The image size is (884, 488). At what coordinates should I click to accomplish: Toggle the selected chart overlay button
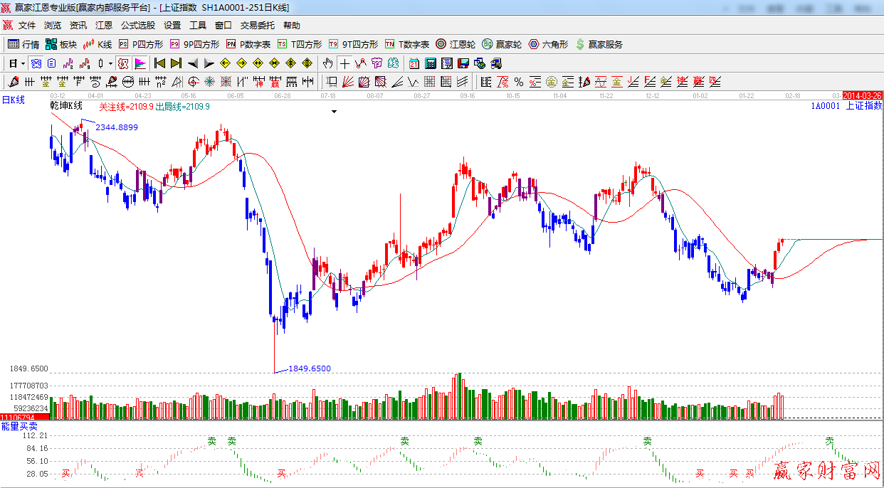(x=36, y=63)
